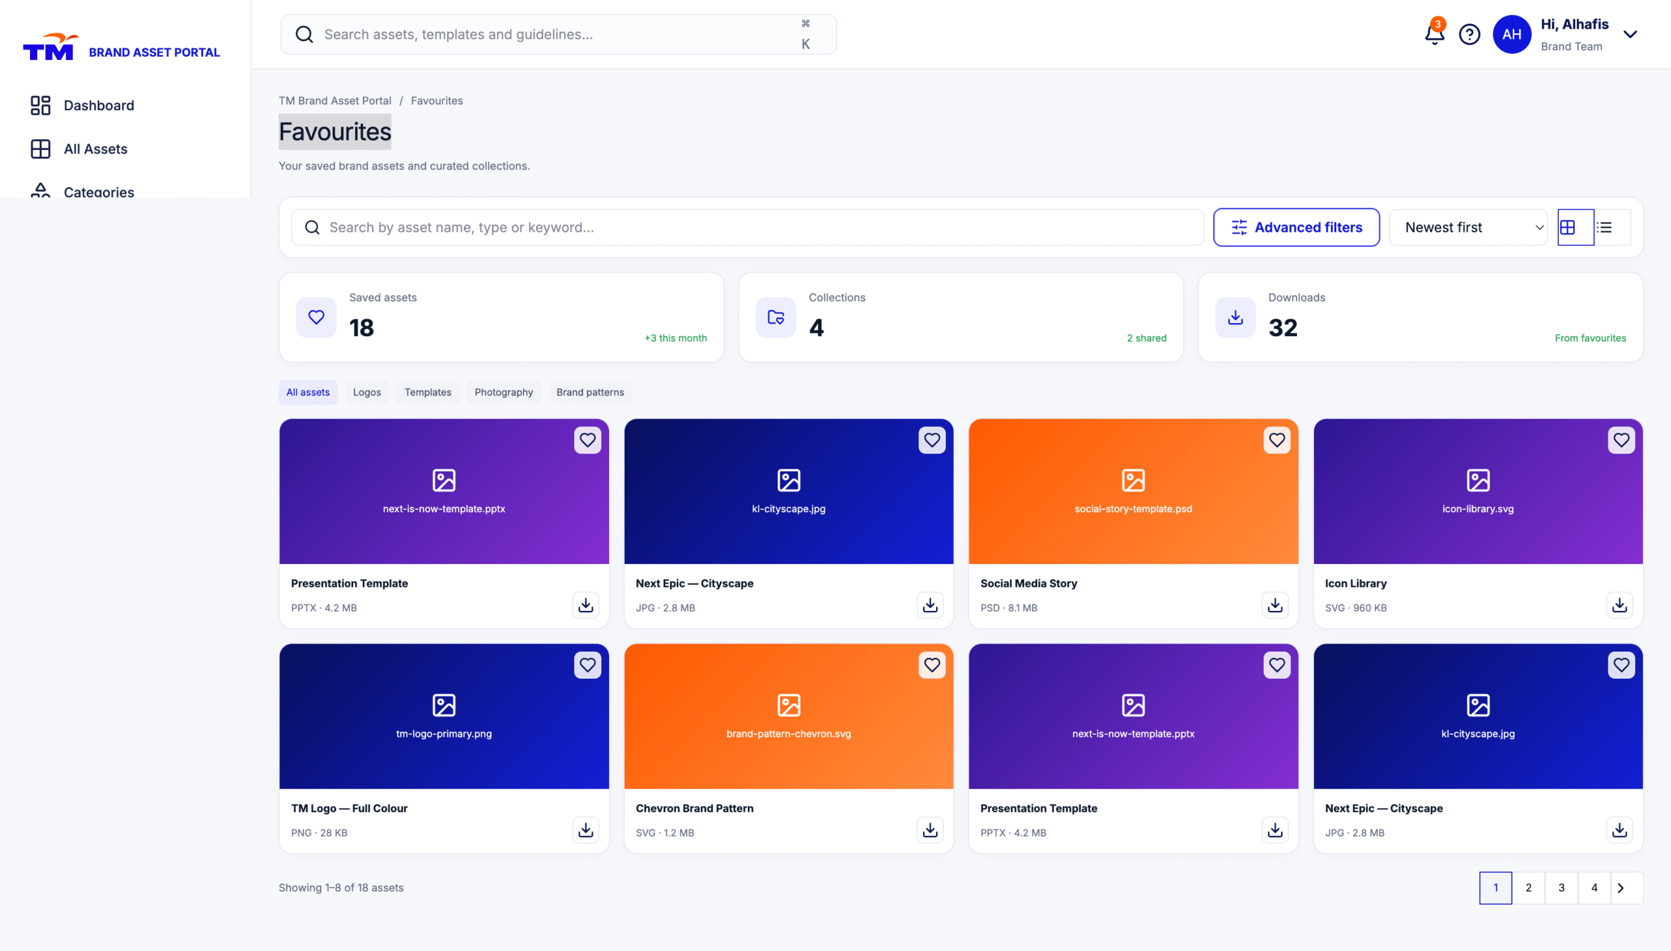Download the first-row Presentation Template PPTX
Screen dimensions: 1671x951
586,605
